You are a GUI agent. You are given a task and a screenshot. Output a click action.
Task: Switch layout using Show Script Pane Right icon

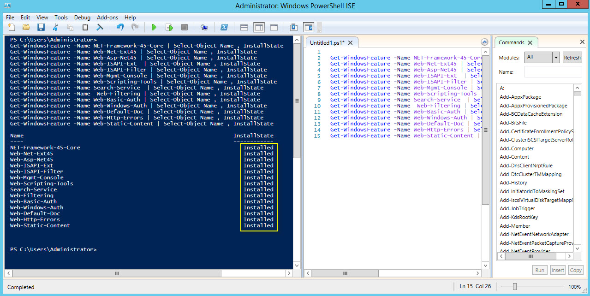[259, 27]
